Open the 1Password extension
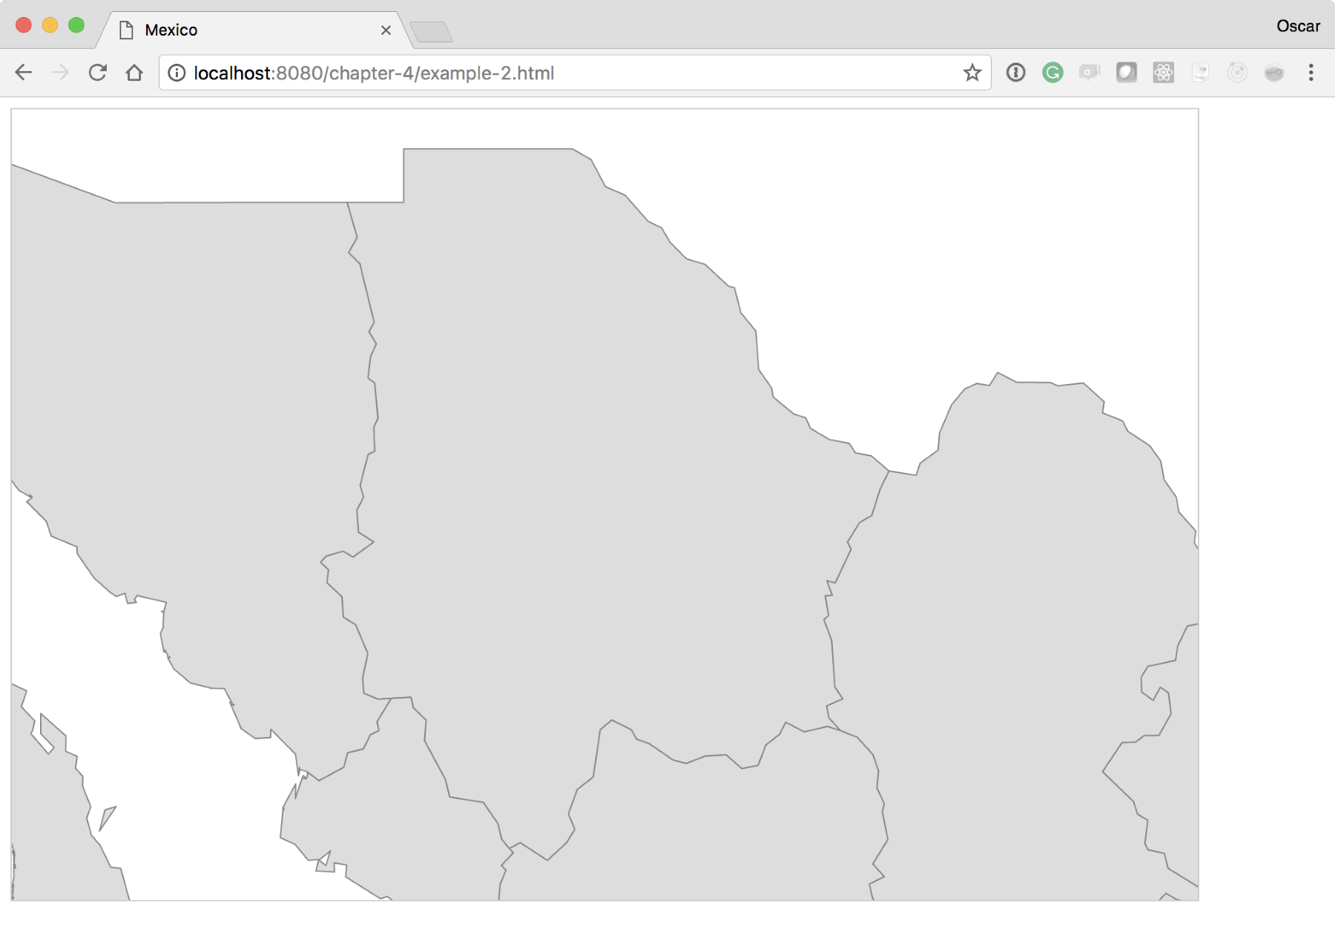1335x935 pixels. (1016, 73)
